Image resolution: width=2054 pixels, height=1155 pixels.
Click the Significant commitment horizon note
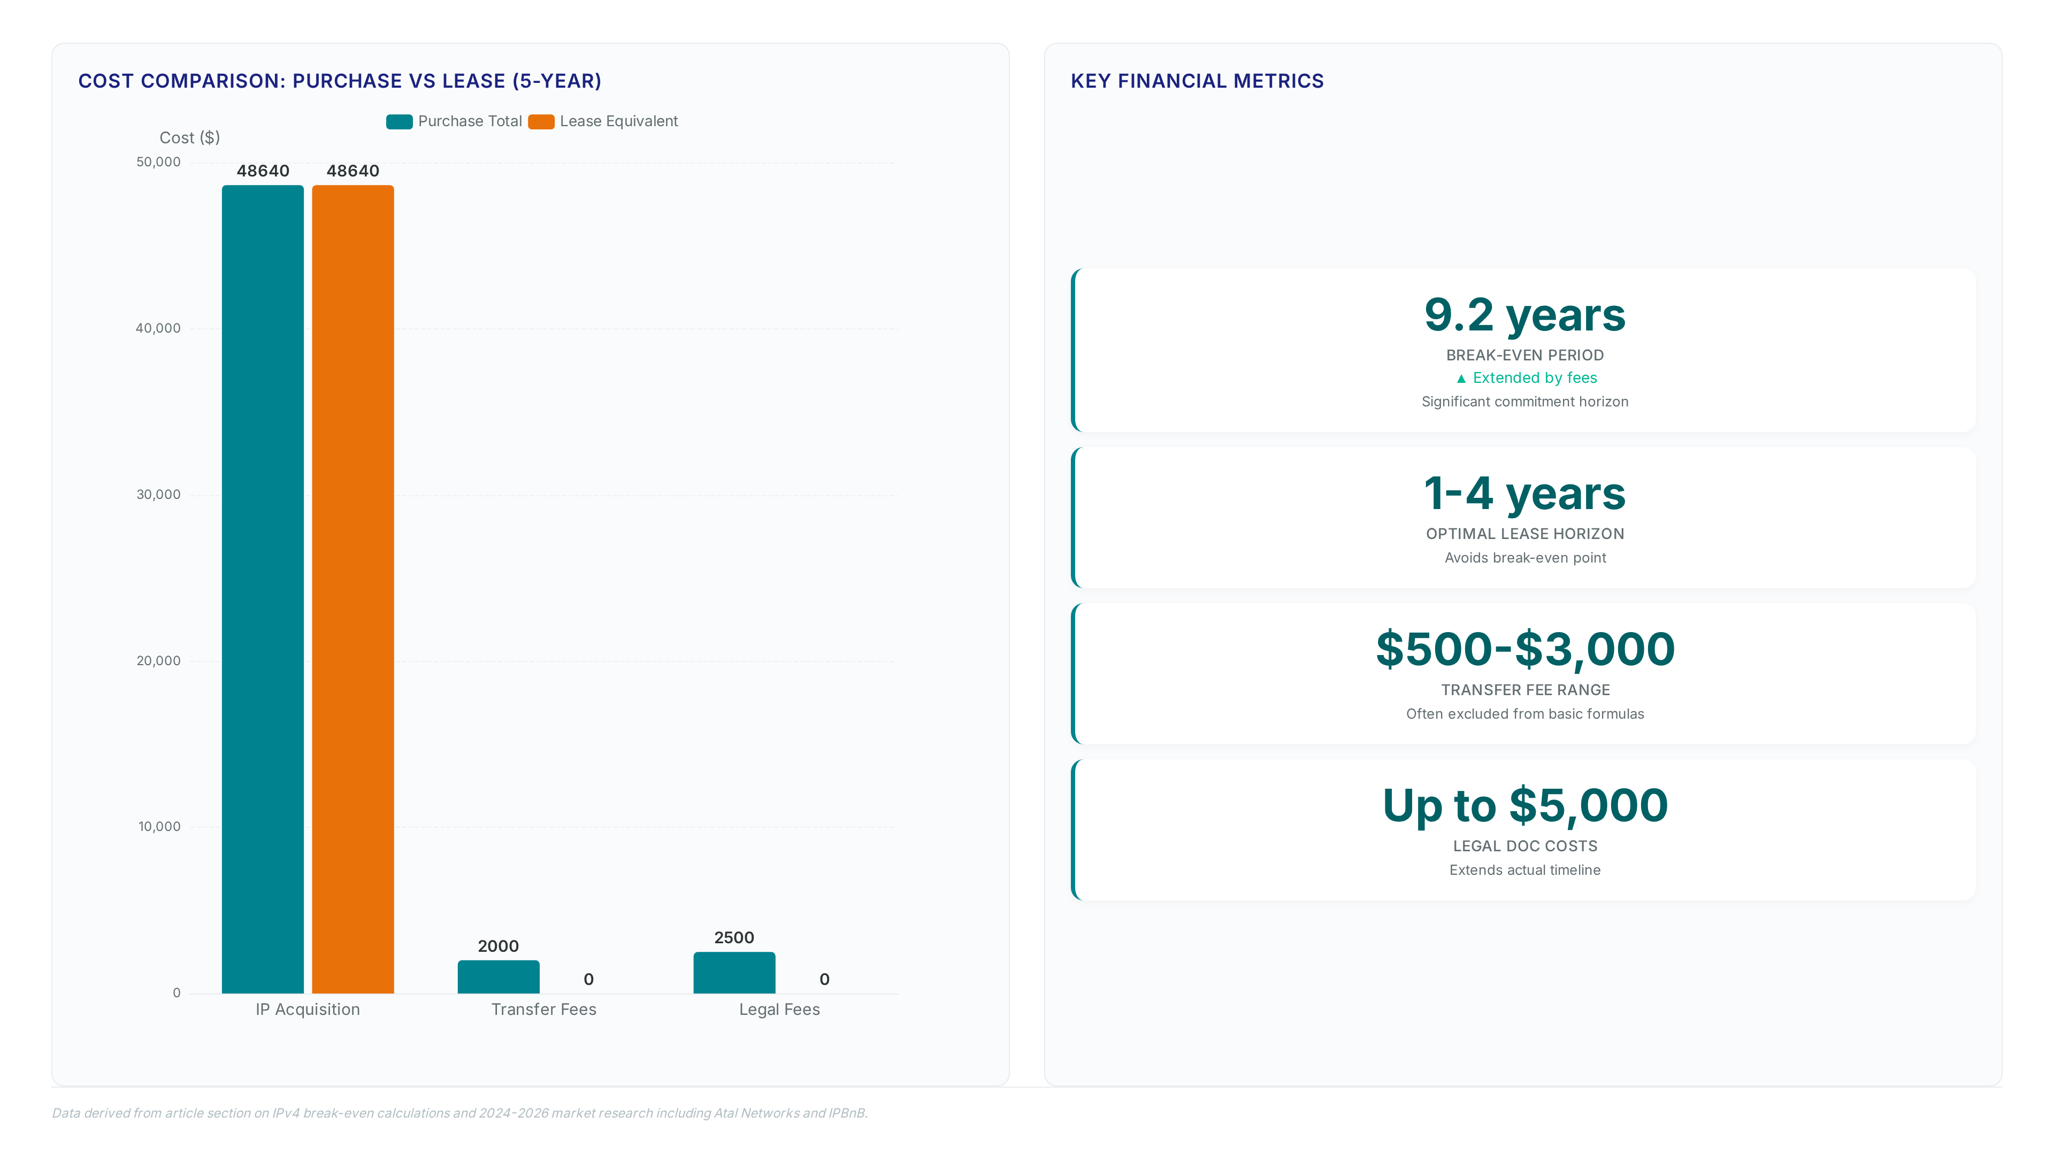coord(1524,402)
